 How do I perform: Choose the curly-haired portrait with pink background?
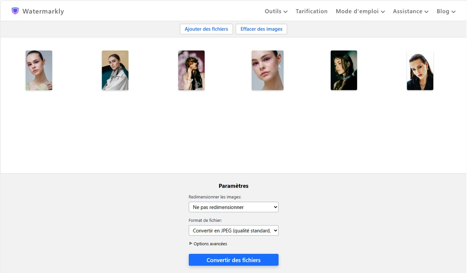click(x=191, y=71)
